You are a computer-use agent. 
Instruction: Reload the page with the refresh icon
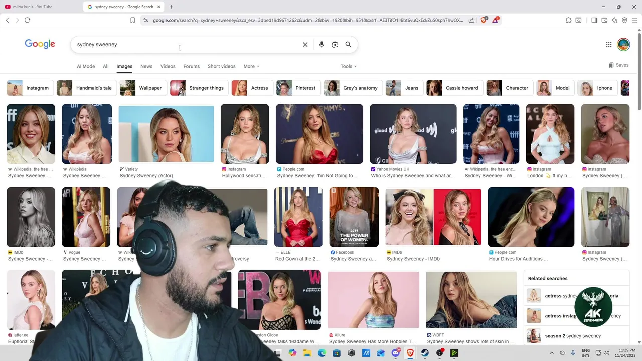(27, 20)
